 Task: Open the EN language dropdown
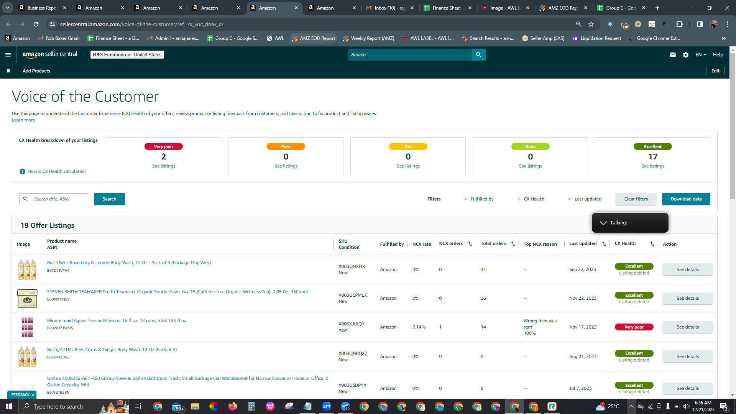click(x=701, y=55)
